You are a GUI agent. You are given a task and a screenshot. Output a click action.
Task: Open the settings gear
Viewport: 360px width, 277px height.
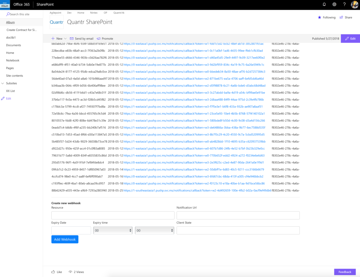click(334, 4)
